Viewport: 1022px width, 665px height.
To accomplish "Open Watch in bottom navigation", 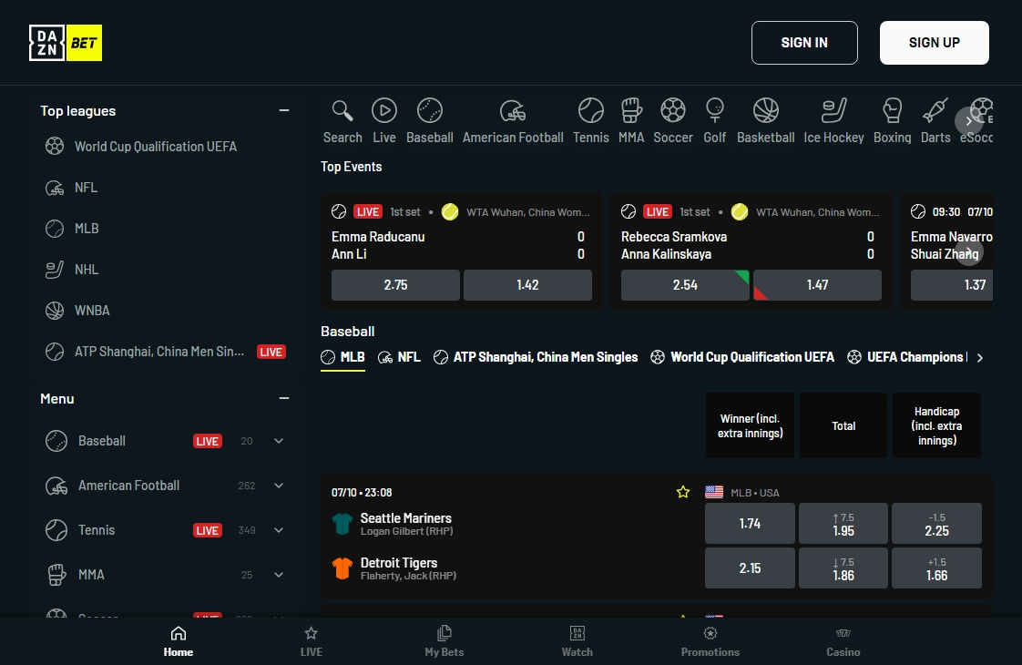I will 577,641.
